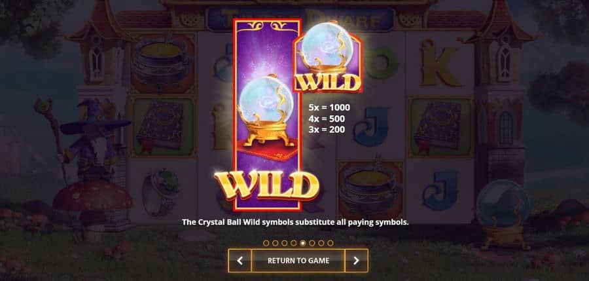Click the spellbook symbol on right reel
Screen dimensions: 589x281
440,127
